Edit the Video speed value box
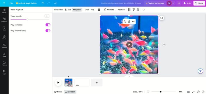Screen dimensions: 206x94 [47, 16]
